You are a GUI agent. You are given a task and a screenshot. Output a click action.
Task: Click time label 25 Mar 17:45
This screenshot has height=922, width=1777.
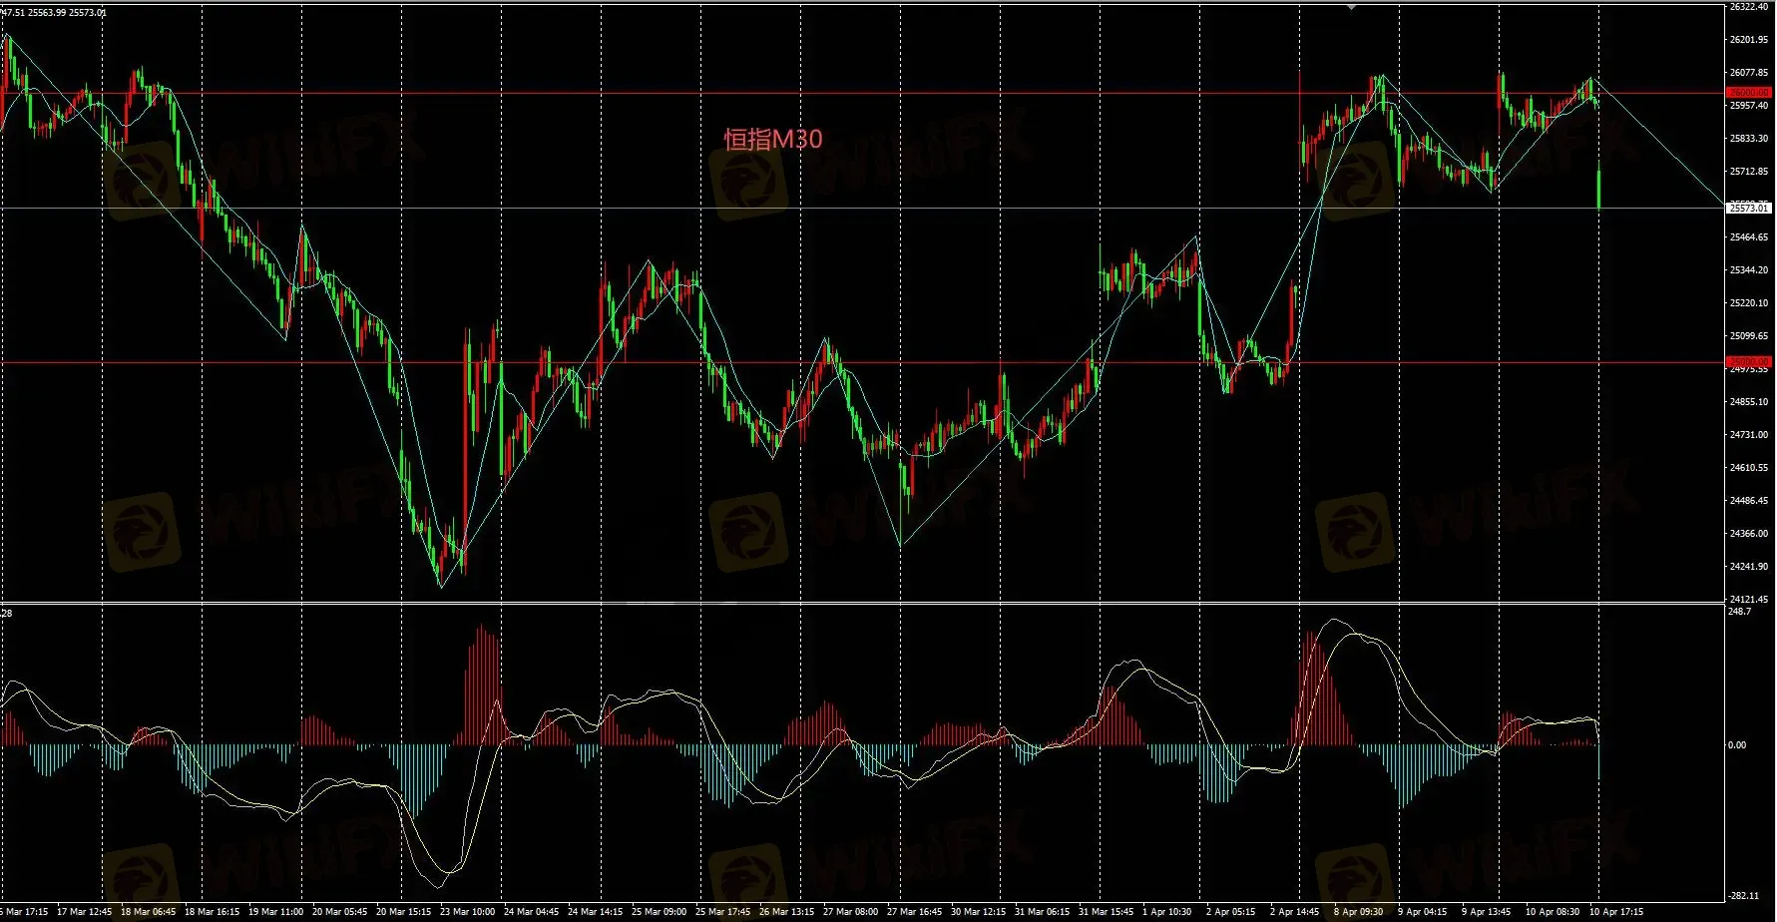722,912
